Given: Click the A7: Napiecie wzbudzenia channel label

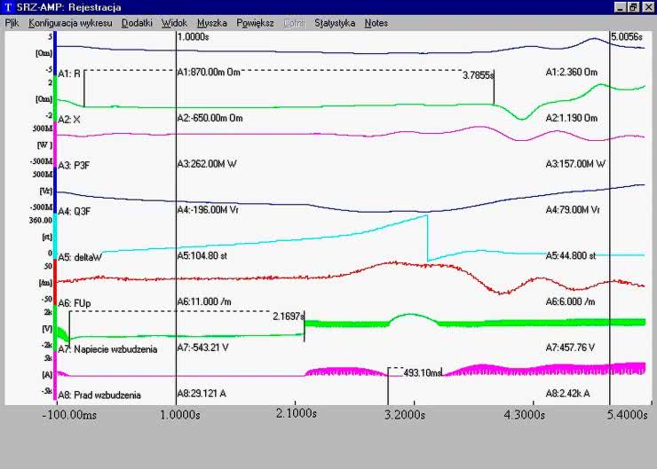Looking at the screenshot, I should click(x=107, y=349).
